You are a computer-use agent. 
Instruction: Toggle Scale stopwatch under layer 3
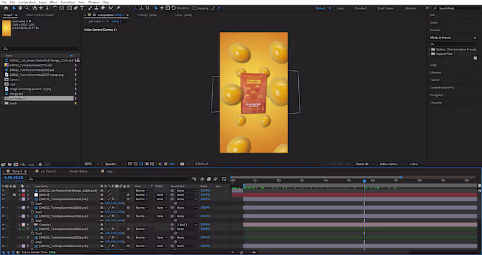click(32, 203)
